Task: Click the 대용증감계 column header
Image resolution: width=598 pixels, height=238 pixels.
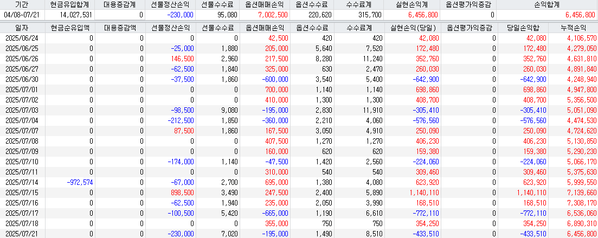Action: pyautogui.click(x=120, y=4)
